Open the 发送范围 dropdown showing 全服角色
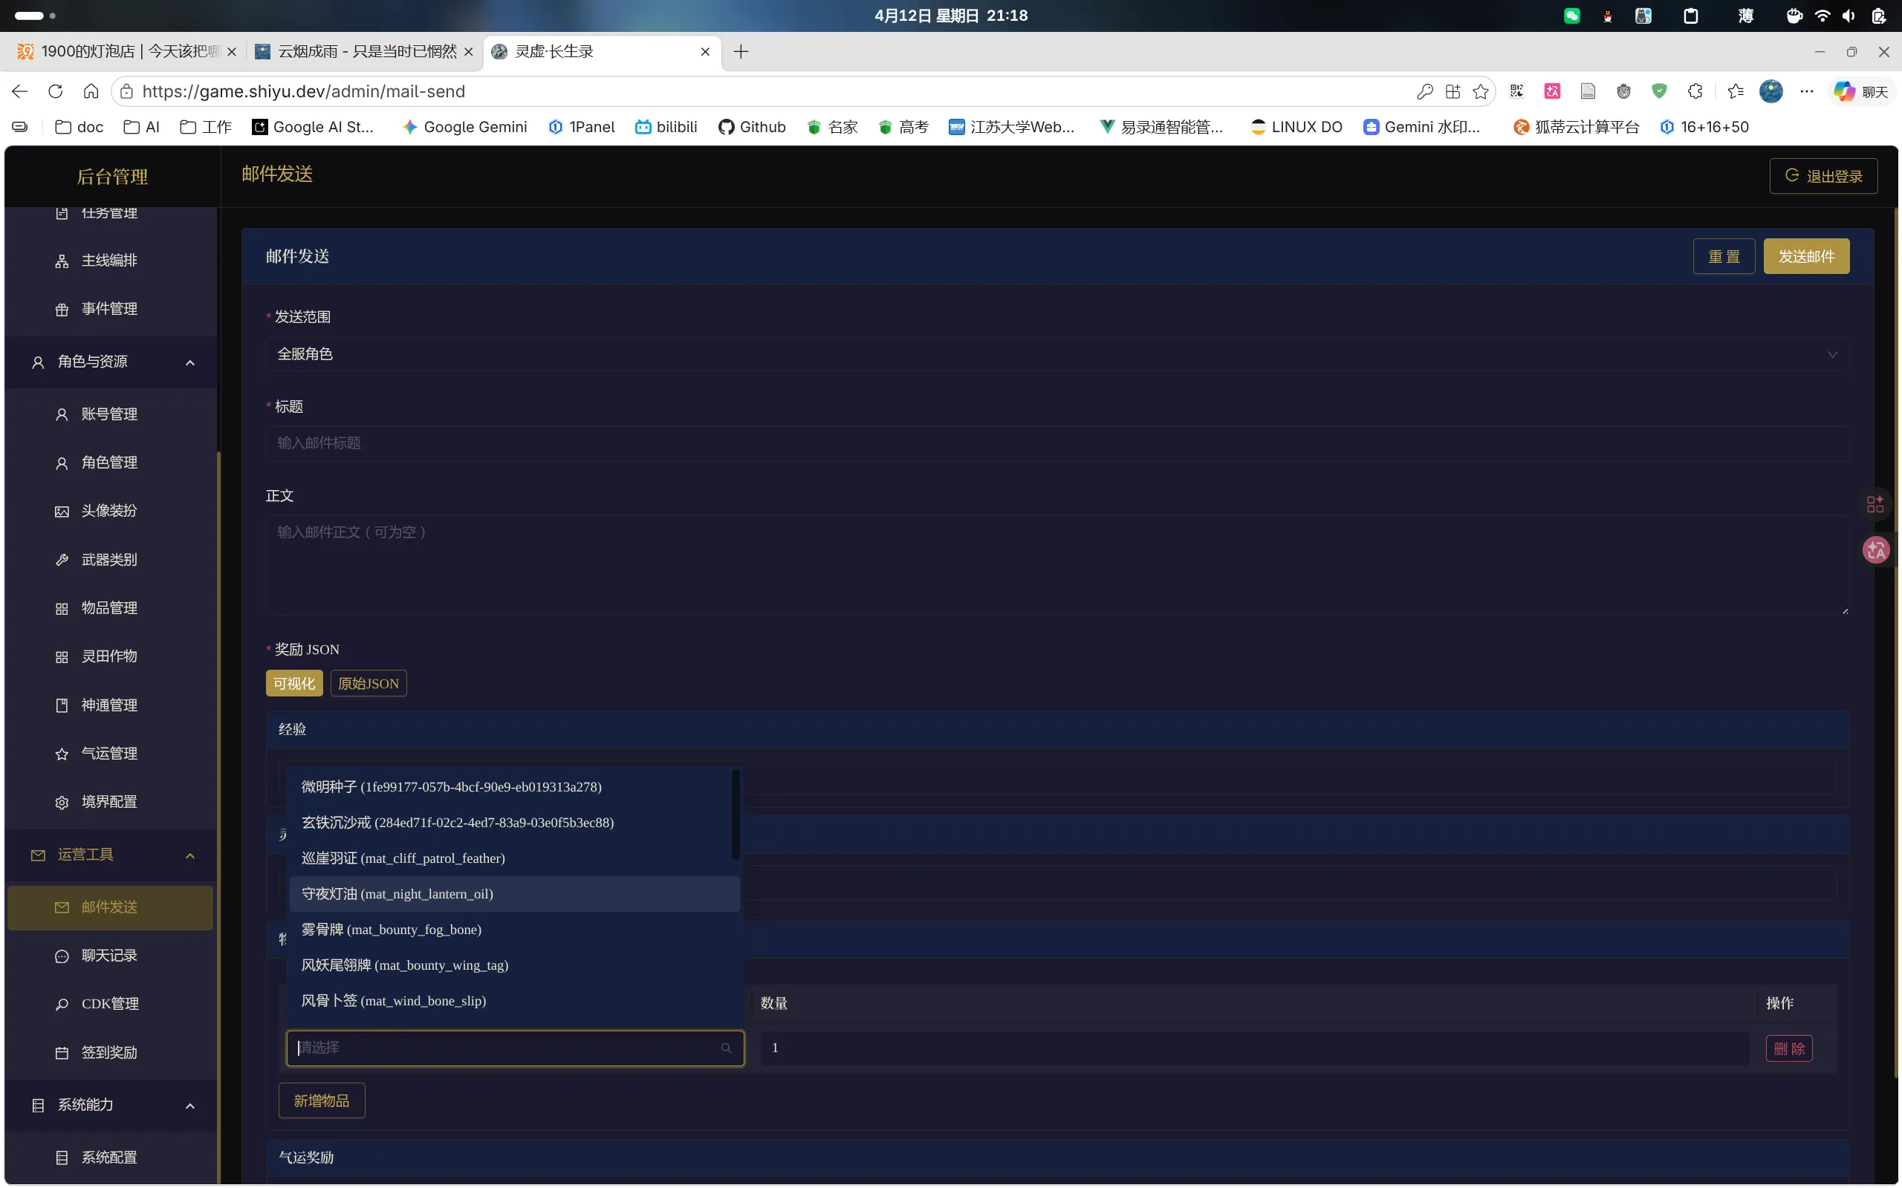Viewport: 1902px width, 1188px height. tap(1057, 354)
